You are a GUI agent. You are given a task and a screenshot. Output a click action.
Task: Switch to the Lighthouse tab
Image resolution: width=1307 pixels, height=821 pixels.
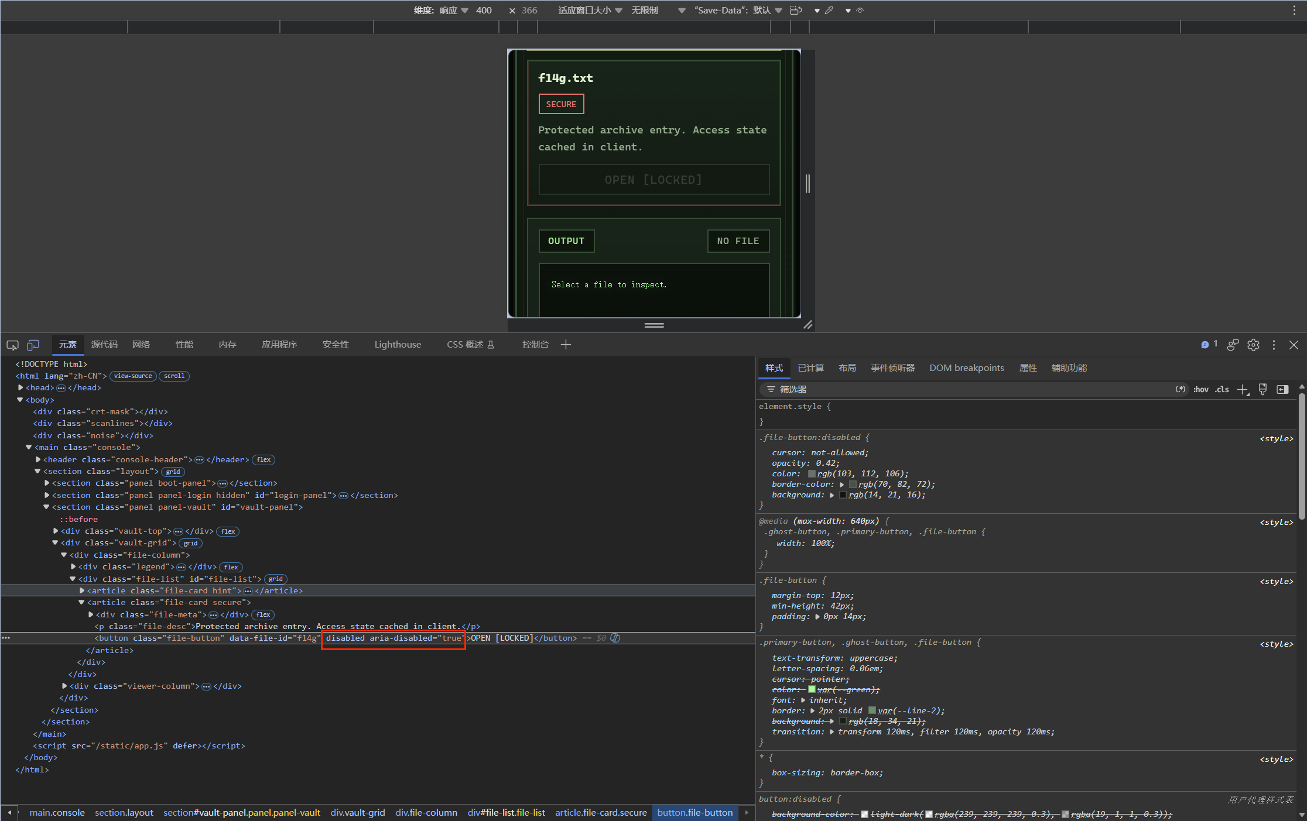tap(398, 345)
